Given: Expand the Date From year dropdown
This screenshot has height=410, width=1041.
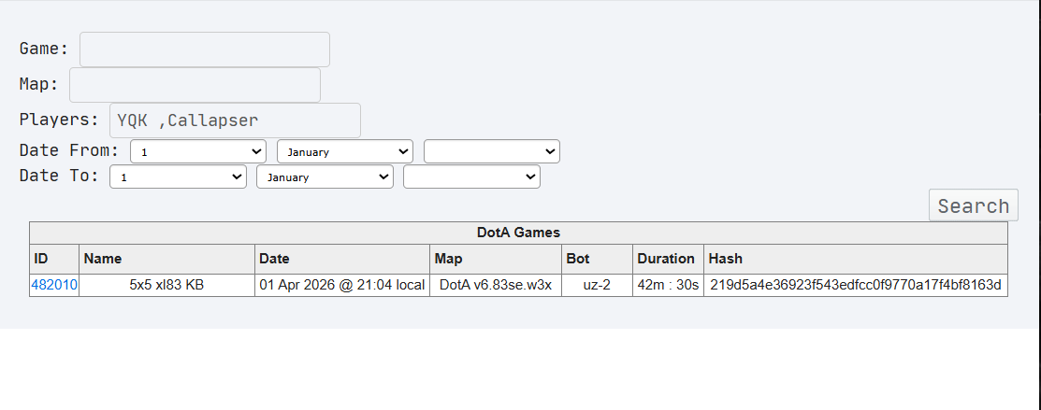Looking at the screenshot, I should pyautogui.click(x=492, y=151).
